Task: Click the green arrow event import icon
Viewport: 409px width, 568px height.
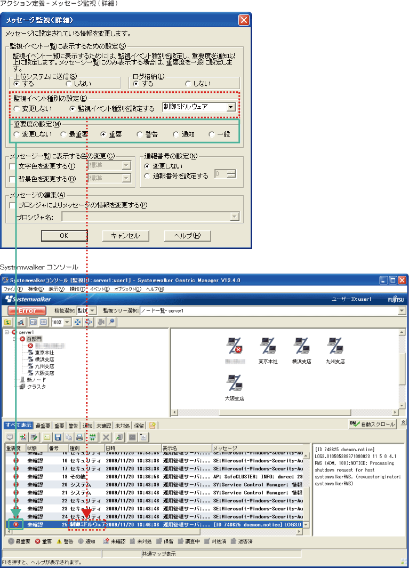Action: click(x=23, y=437)
